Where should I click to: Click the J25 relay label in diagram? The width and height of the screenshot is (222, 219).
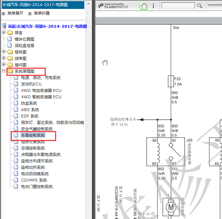(x=189, y=140)
